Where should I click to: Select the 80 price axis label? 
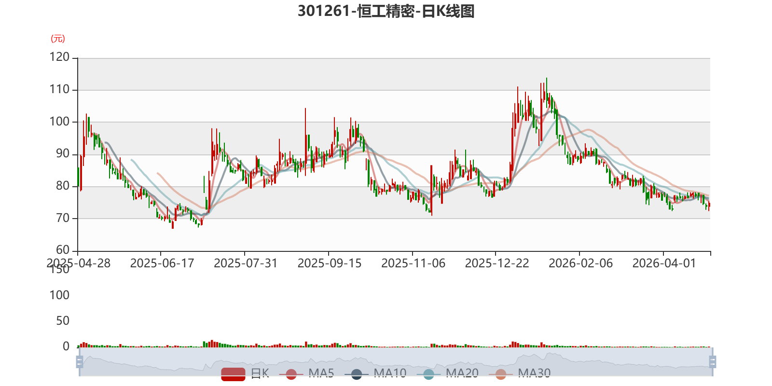[x=63, y=186]
